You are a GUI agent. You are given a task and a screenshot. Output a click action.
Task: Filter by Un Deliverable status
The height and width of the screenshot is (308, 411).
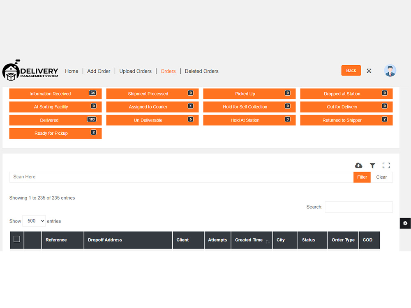coord(152,120)
